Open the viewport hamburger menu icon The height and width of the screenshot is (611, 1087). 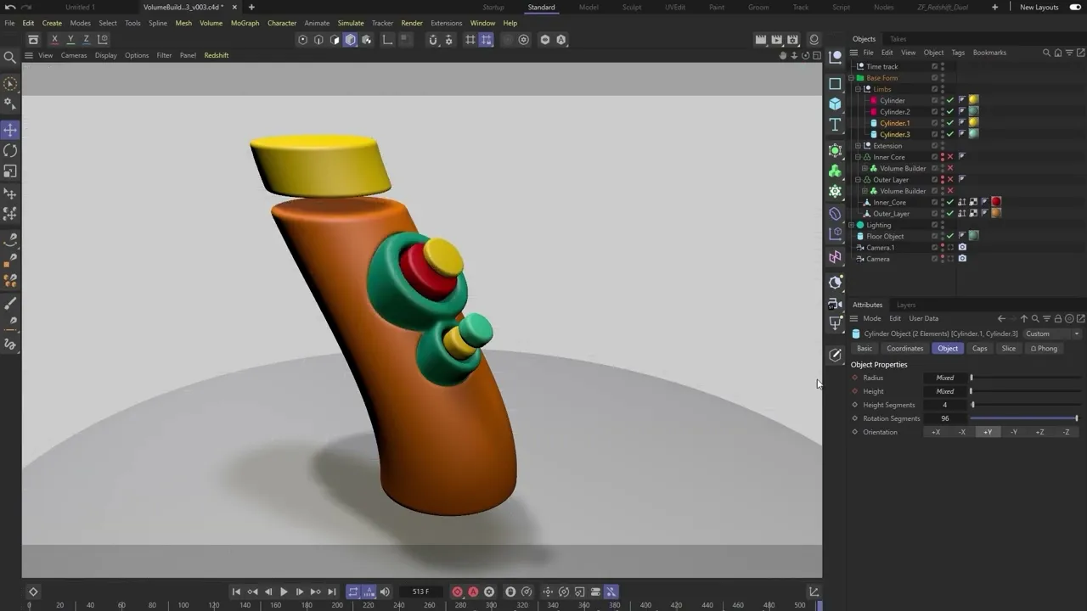pos(28,55)
